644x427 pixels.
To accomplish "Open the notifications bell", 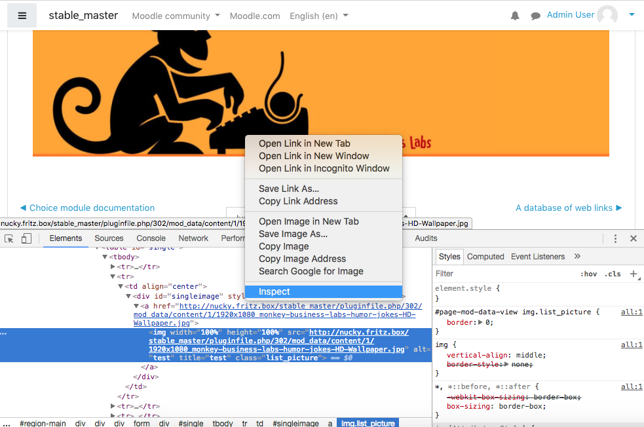I will point(515,16).
